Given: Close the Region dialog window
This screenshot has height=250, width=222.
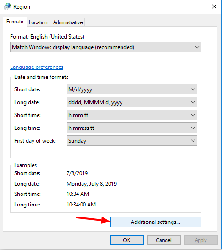Looking at the screenshot, I should coord(214,6).
